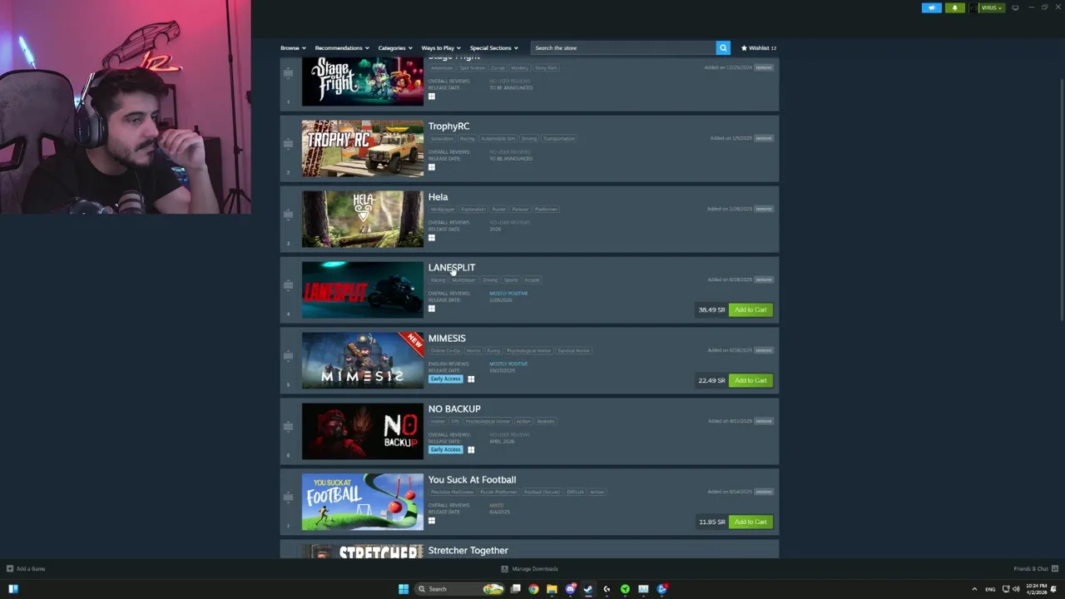The height and width of the screenshot is (599, 1065).
Task: Click the Psychological Horror tag on MIMESIS
Action: click(x=528, y=350)
